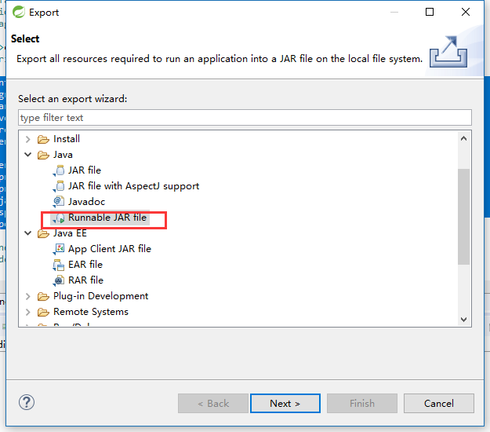
Task: Pick App Client JAR file
Action: tap(110, 249)
